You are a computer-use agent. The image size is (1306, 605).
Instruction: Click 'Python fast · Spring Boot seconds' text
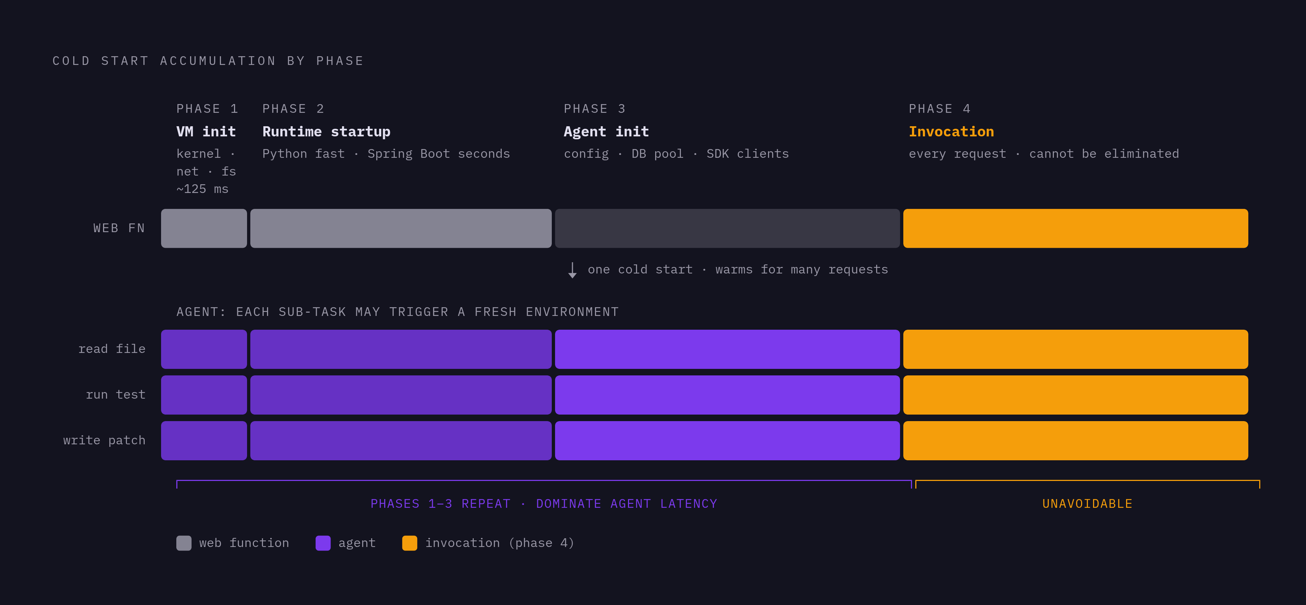[386, 153]
